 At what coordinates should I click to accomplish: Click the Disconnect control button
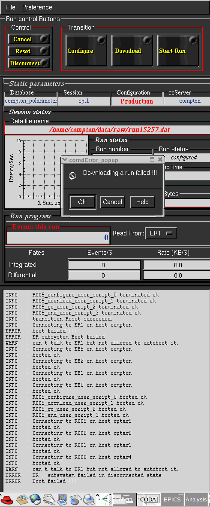click(29, 63)
